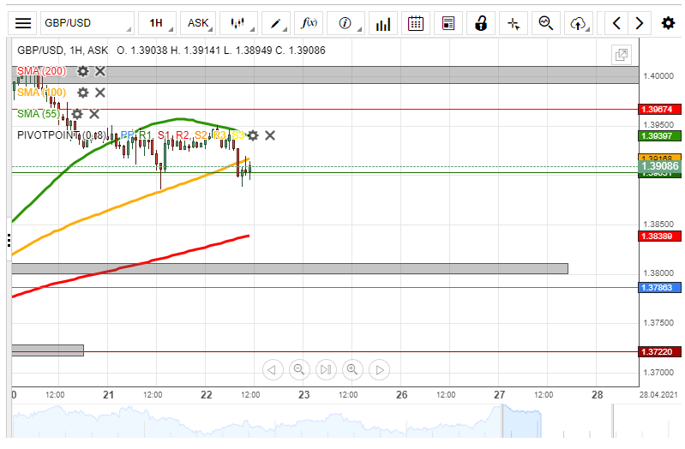
Task: Click the magnifier chart search icon
Action: [546, 23]
